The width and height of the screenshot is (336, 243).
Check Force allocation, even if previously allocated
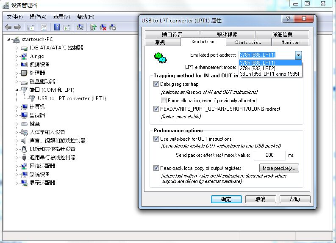coord(164,101)
